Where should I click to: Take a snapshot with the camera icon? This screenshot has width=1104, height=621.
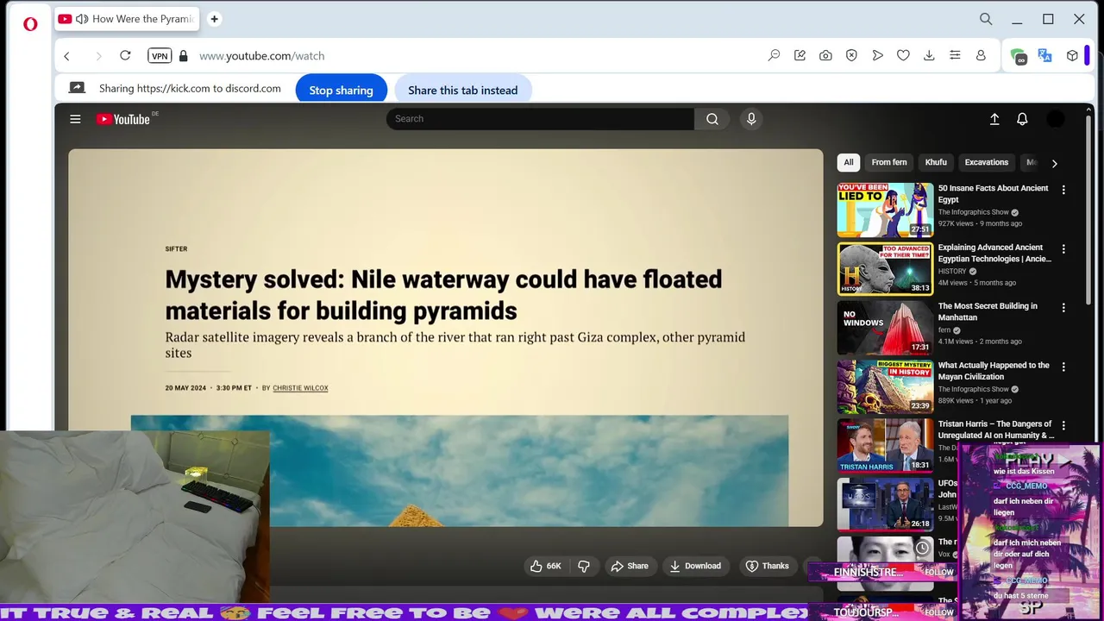click(x=825, y=55)
